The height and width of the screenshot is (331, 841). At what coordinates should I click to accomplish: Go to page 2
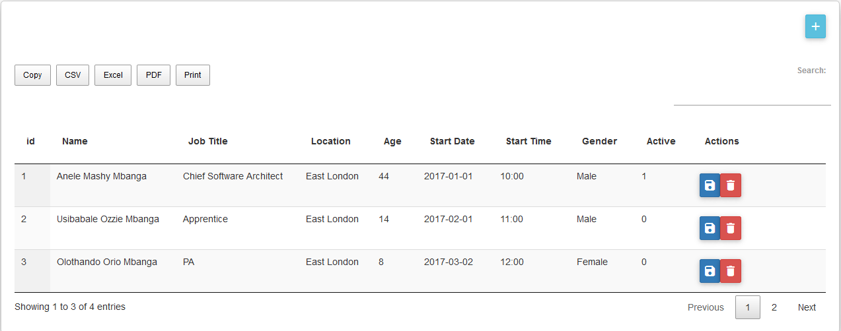774,307
